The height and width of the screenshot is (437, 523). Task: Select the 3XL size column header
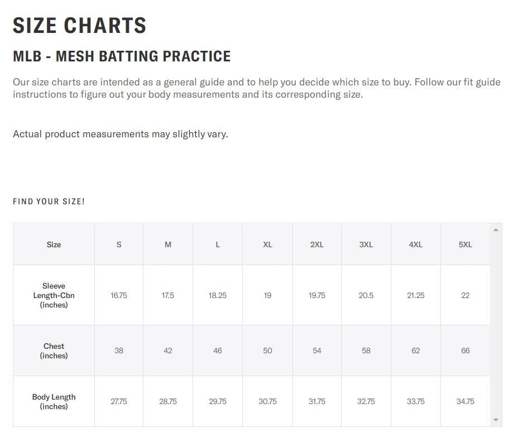click(x=366, y=244)
